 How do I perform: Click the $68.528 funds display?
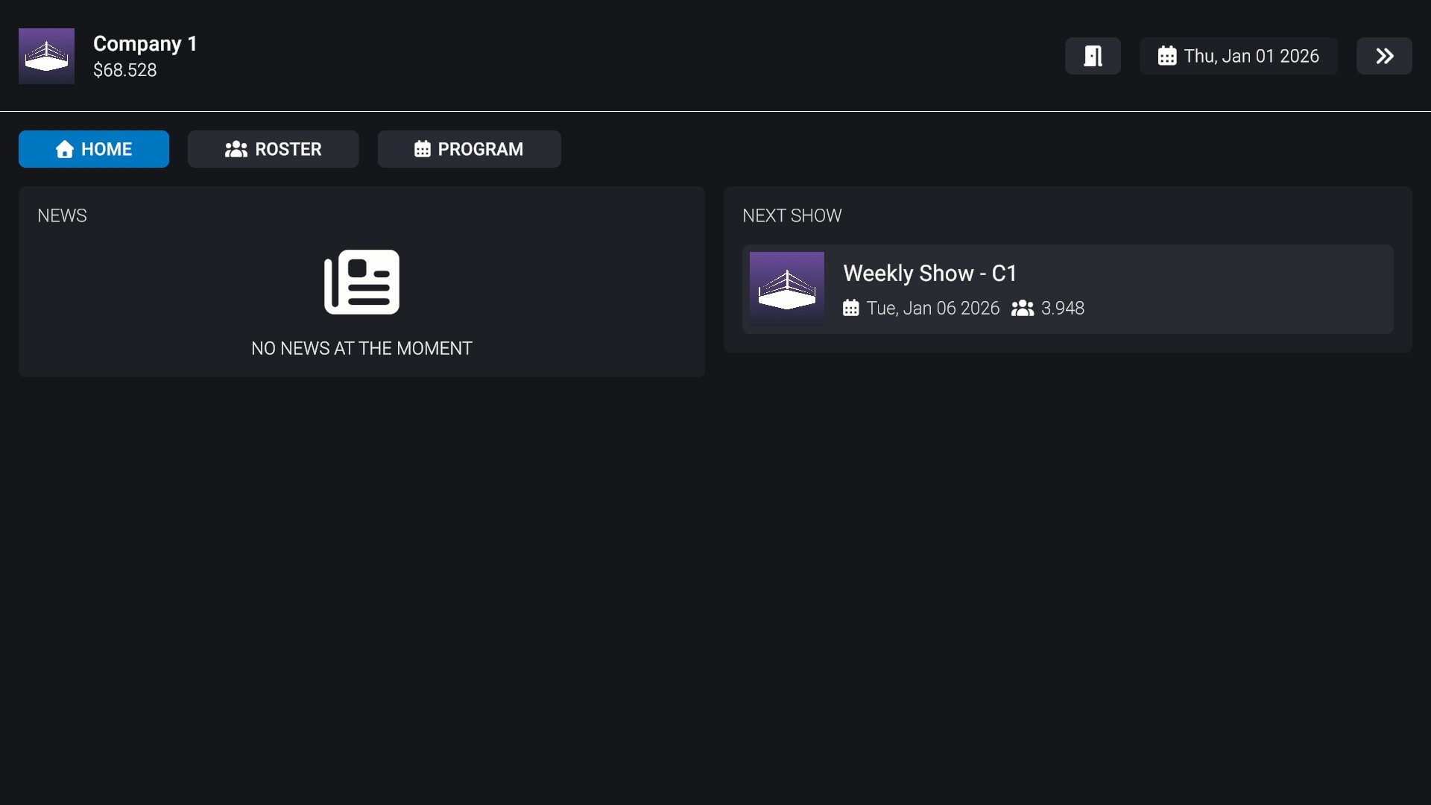point(124,70)
